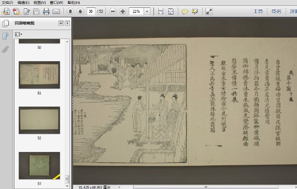Open the 文件(F) menu

pyautogui.click(x=7, y=2)
